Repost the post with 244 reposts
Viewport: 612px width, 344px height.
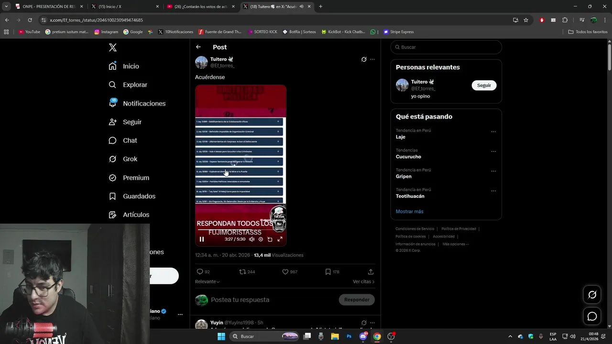pos(242,271)
